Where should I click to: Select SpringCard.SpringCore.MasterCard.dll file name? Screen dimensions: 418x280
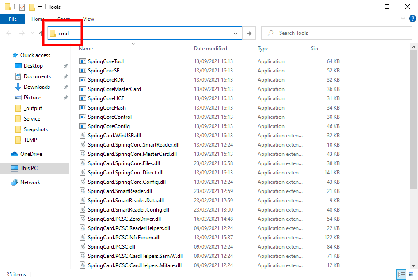point(132,154)
